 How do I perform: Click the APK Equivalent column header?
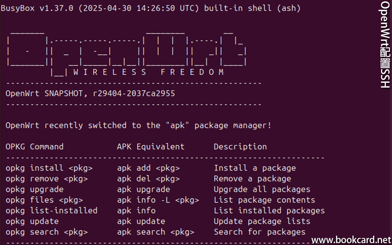click(x=151, y=147)
